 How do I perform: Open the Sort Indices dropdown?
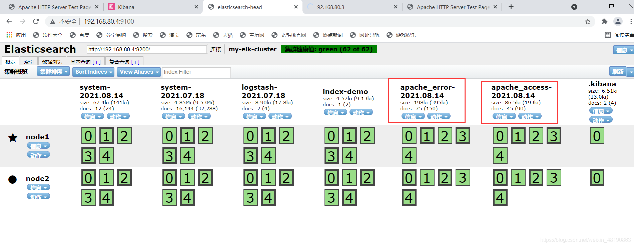(x=93, y=72)
